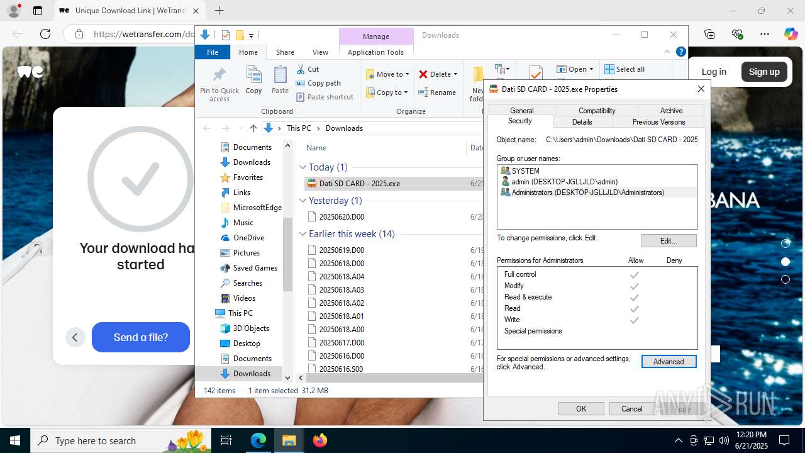Select Dati SD CARD - 2025.exe file
805x453 pixels.
[x=394, y=184]
